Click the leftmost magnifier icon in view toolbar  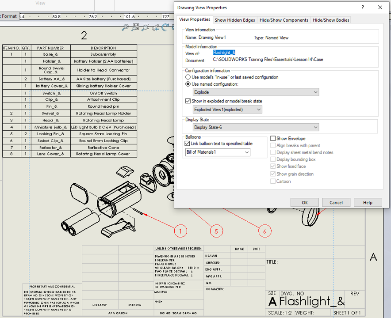[126, 27]
